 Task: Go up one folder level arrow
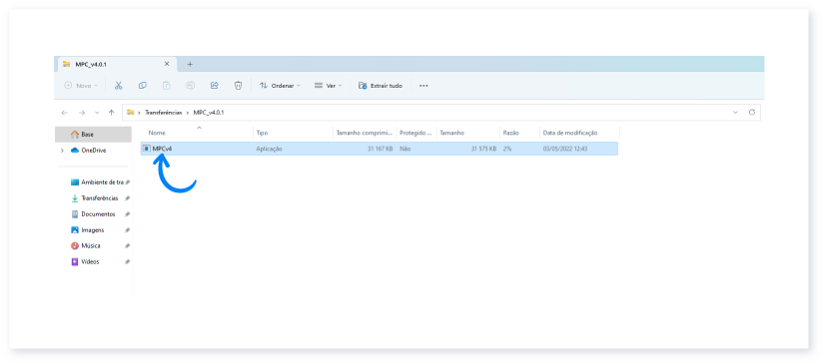[x=112, y=113]
